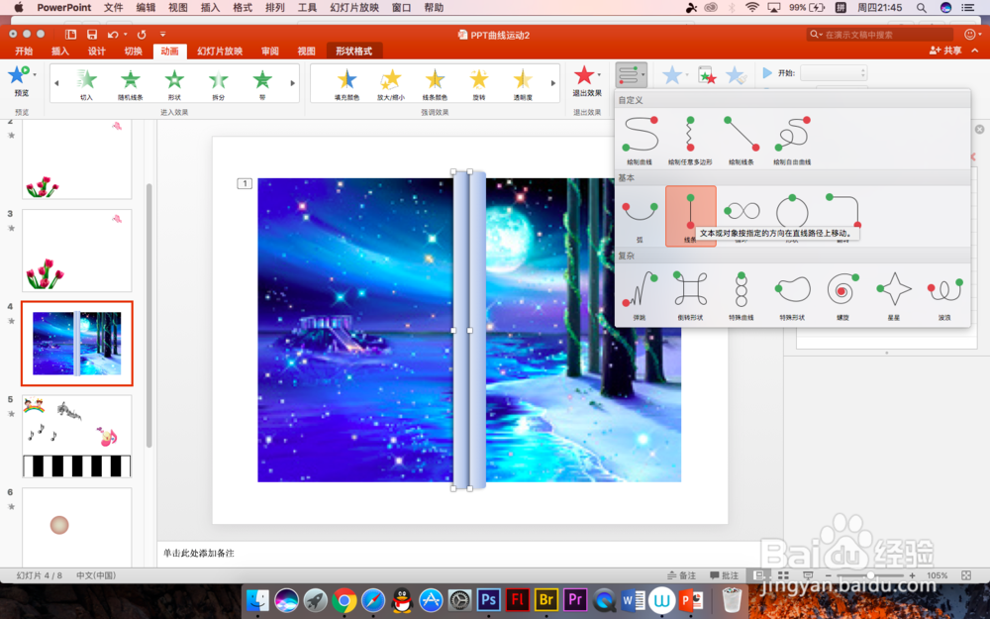Apply the 填充颜色 emphasis effect

(346, 84)
